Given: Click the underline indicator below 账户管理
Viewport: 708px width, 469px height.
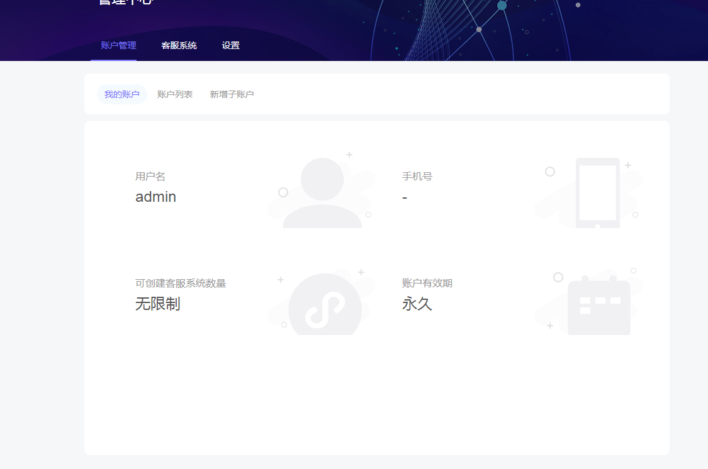Looking at the screenshot, I should tap(115, 58).
